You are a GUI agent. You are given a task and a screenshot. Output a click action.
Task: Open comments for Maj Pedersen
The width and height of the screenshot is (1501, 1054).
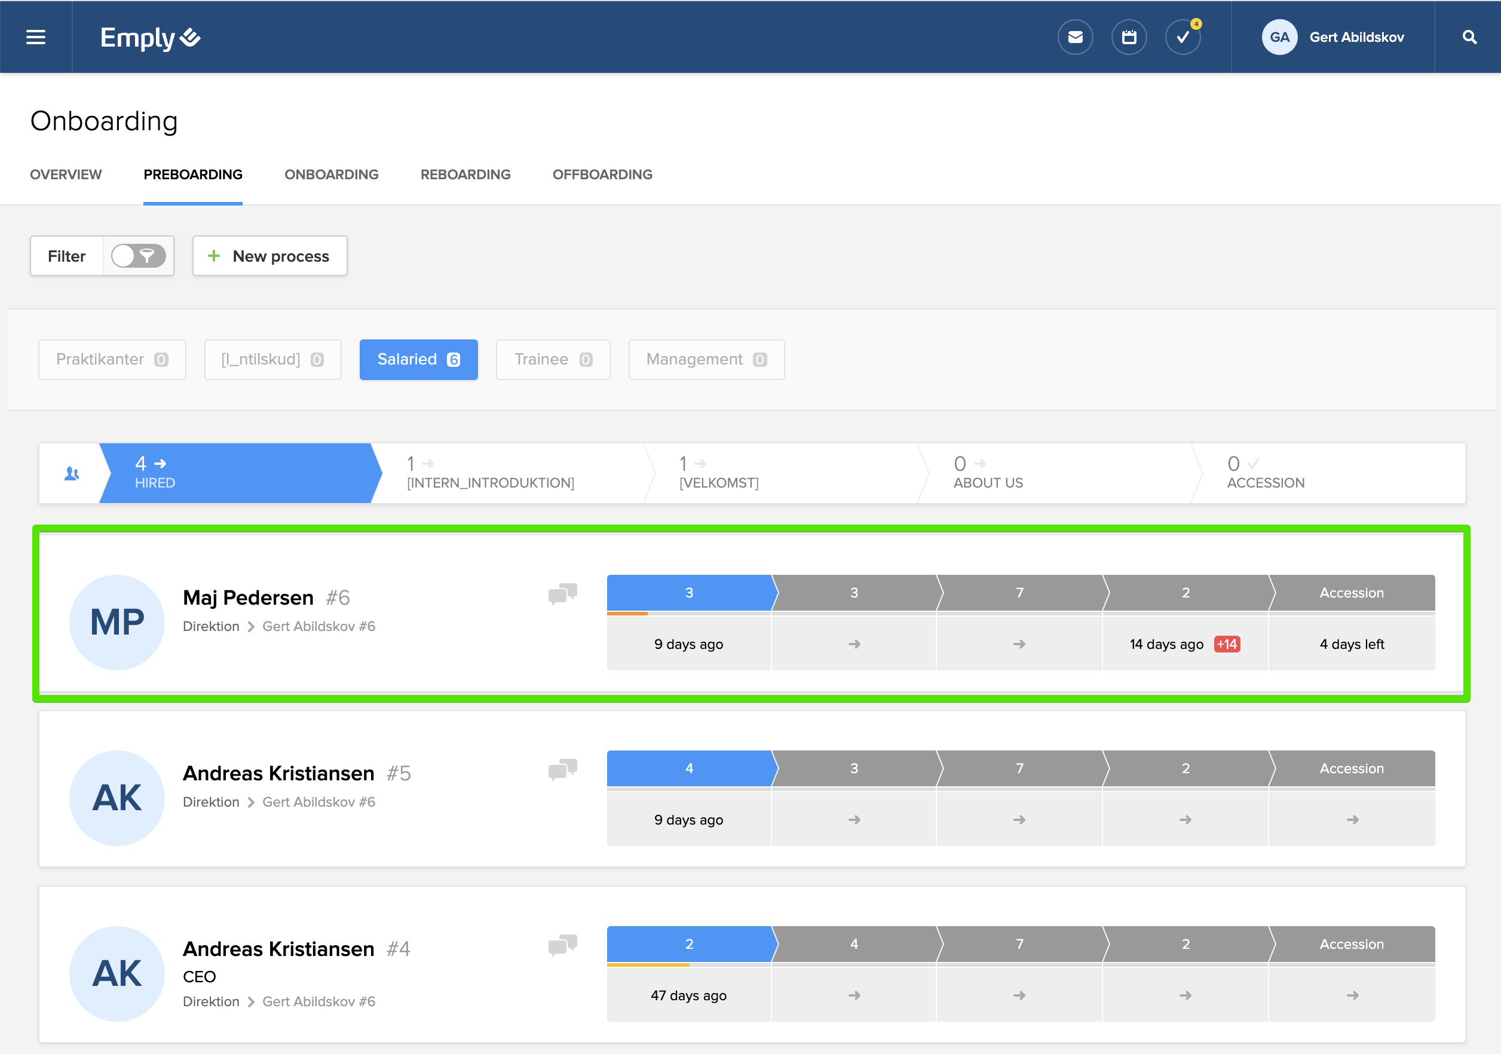562,594
